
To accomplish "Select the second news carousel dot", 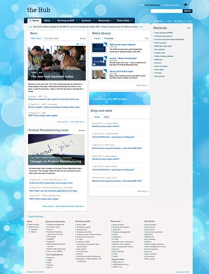I will 79,44.
